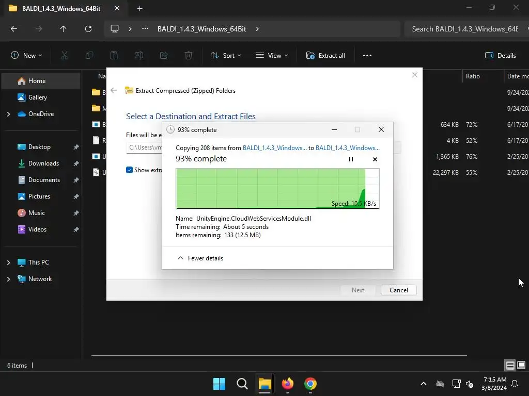Go back with the Explorer back arrow

[x=14, y=29]
